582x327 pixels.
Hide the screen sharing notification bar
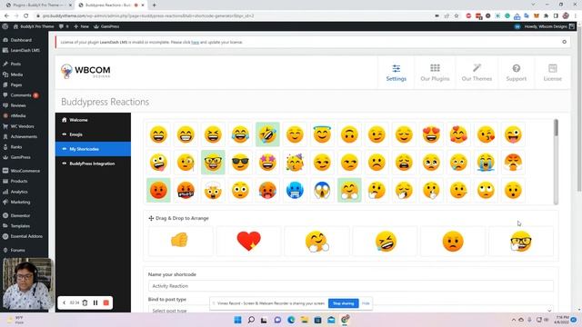(x=366, y=303)
